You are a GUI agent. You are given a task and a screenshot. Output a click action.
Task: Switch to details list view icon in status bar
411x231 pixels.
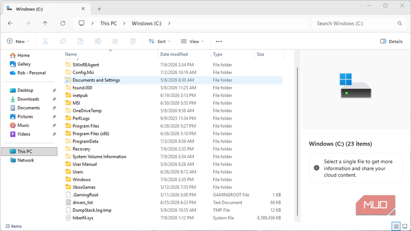(x=396, y=226)
